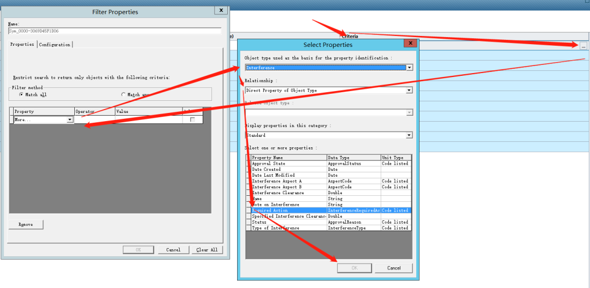Click Cancel in Select Properties dialog

(393, 268)
